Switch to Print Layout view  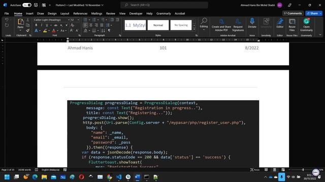[x=274, y=170]
